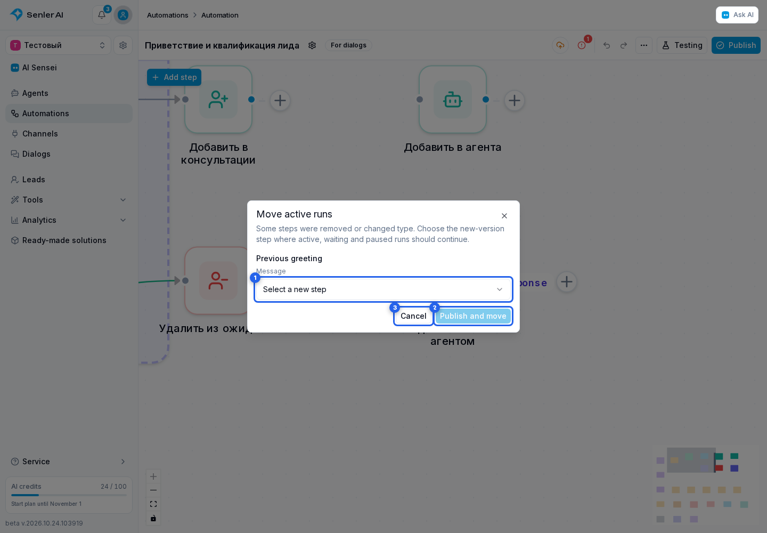The height and width of the screenshot is (533, 767).
Task: Open the Leads page
Action: pos(69,180)
